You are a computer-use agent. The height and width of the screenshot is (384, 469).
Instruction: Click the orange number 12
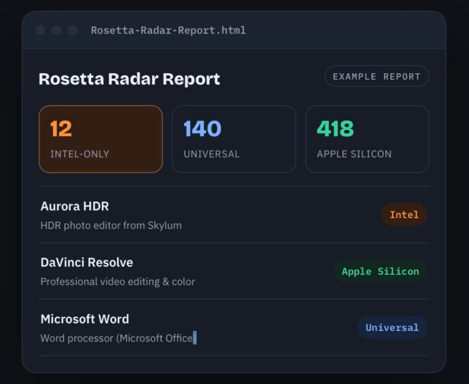click(x=61, y=129)
